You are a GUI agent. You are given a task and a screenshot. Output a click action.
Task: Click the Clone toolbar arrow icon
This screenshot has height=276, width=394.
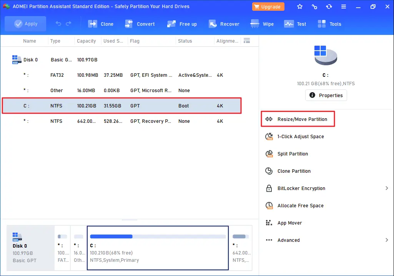93,24
